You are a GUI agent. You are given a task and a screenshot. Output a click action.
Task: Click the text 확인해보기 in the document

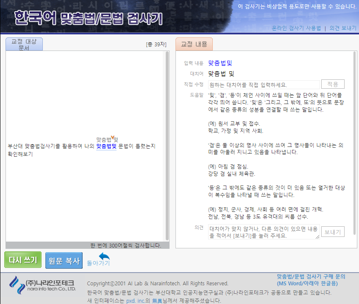tap(20, 154)
